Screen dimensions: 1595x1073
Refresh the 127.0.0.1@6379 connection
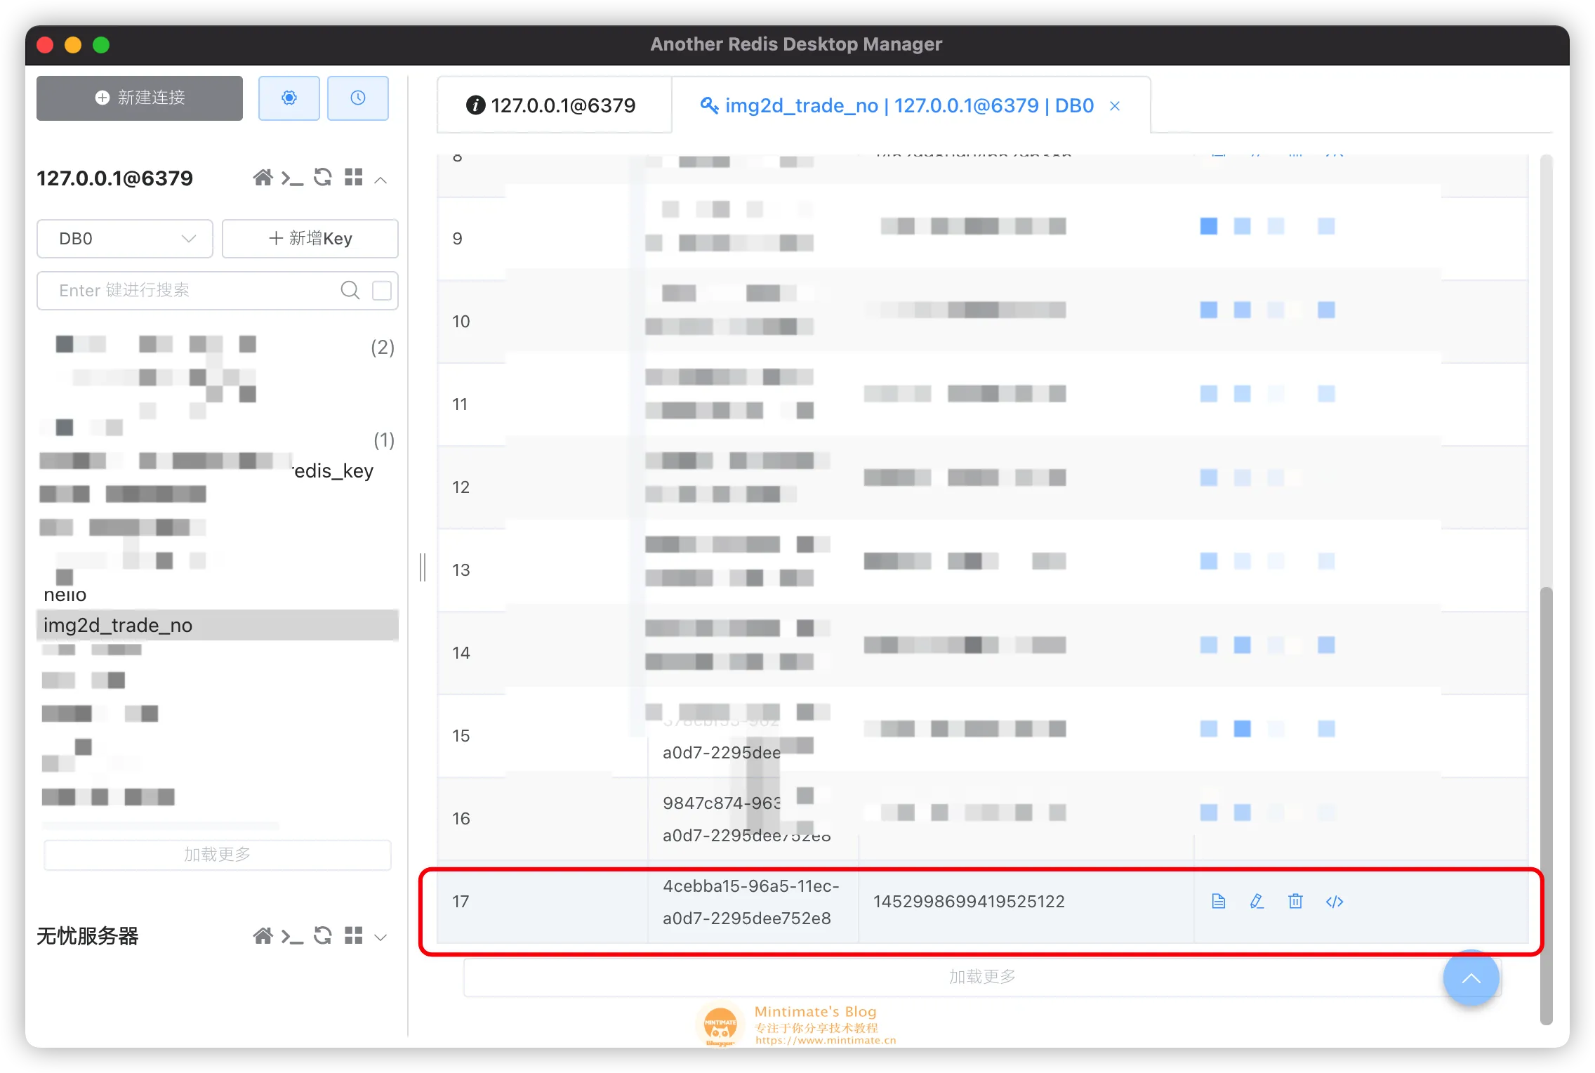click(323, 178)
